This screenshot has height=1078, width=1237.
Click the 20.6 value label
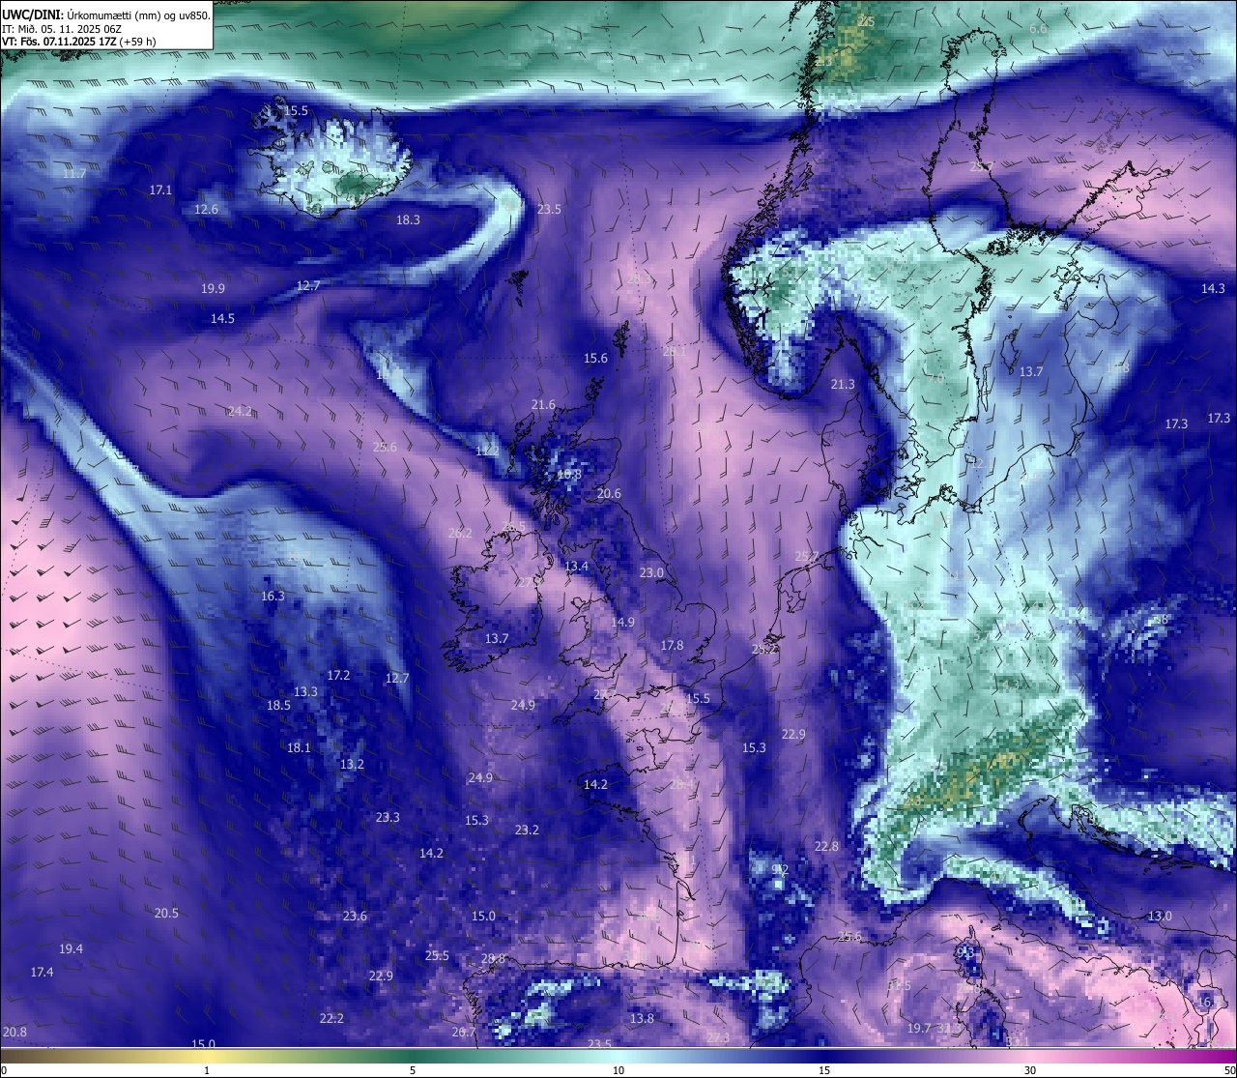click(609, 494)
